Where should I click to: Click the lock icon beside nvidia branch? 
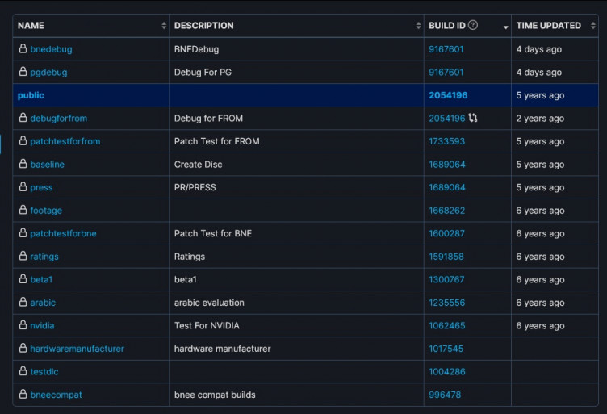tap(23, 326)
